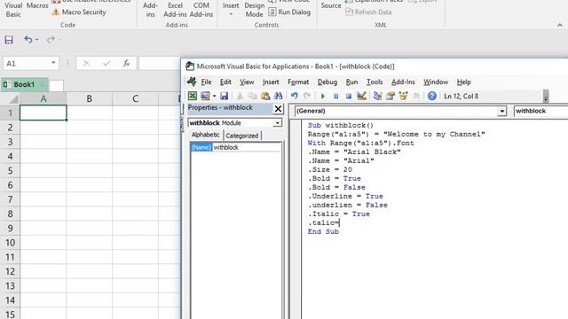The image size is (568, 319).
Task: Open the Window menu in VBA editor
Action: pos(436,82)
